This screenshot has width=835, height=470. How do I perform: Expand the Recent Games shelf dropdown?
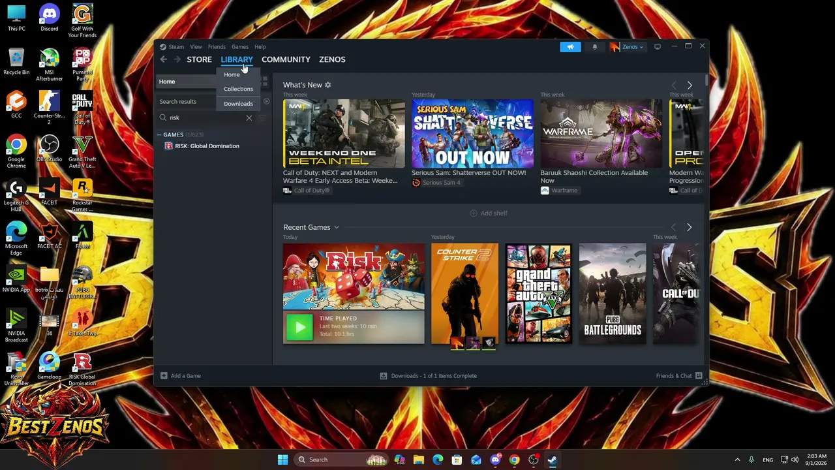pos(337,227)
